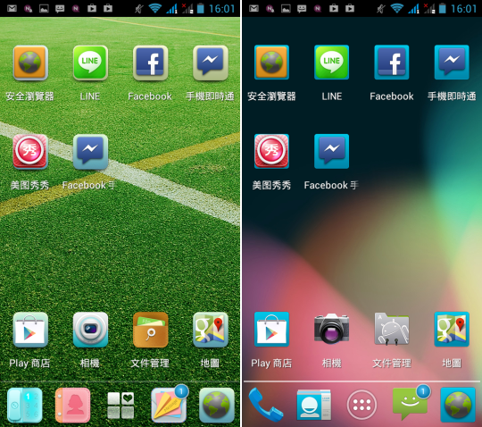This screenshot has height=427, width=482.
Task: Tap the 16:01 clock in left status bar
Action: tap(221, 9)
